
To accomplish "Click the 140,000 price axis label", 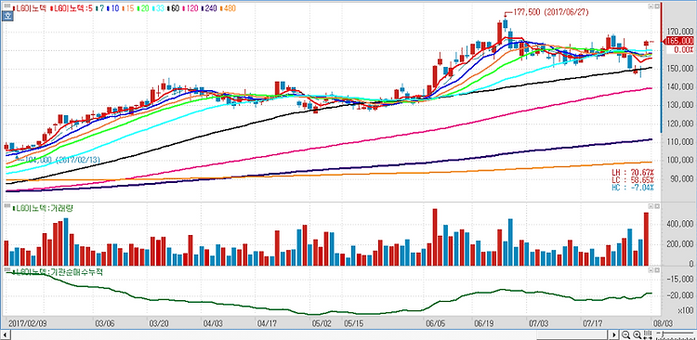I will [681, 86].
